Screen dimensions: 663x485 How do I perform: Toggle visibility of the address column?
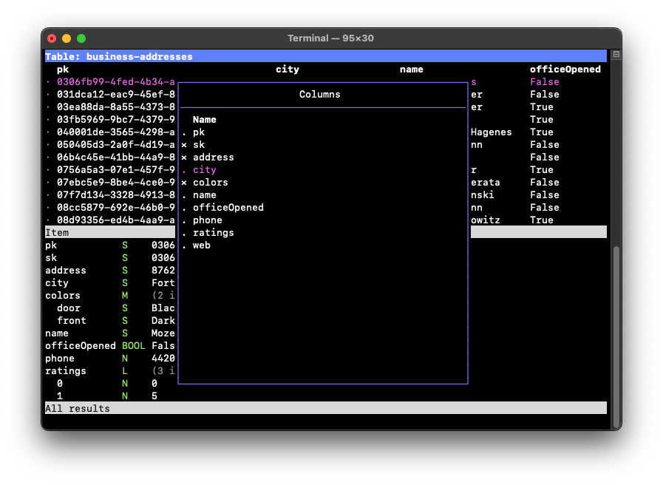[213, 157]
